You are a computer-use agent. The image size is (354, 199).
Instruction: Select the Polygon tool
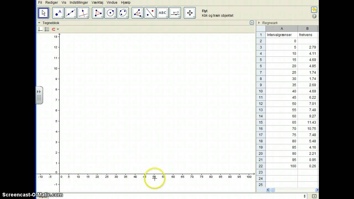[x=98, y=13]
